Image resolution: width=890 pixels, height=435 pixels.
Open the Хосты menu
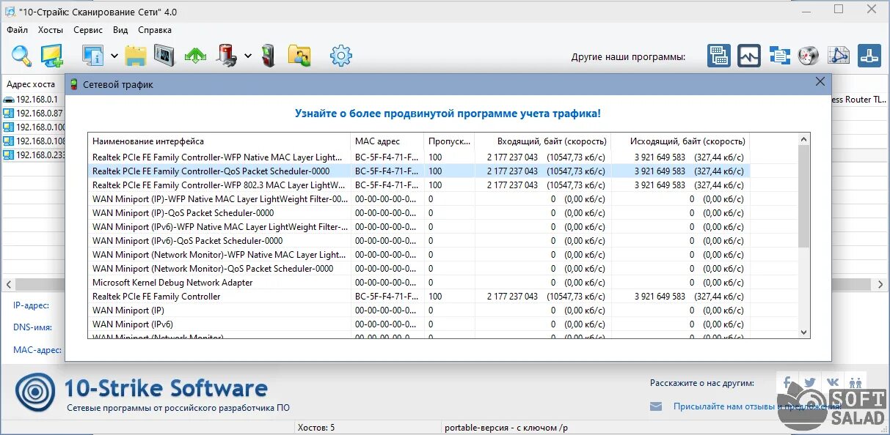pyautogui.click(x=51, y=30)
